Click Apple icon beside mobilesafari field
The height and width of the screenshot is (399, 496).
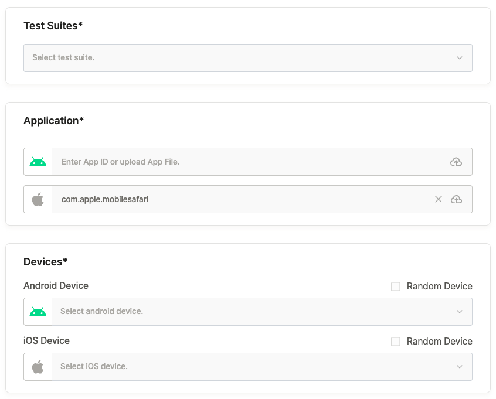(38, 199)
